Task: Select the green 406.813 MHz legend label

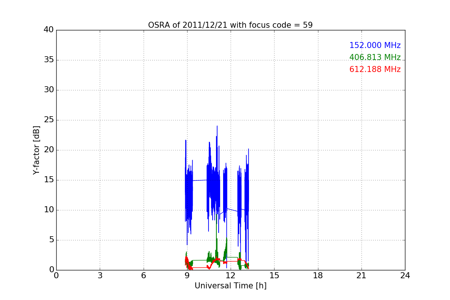Action: pos(375,57)
